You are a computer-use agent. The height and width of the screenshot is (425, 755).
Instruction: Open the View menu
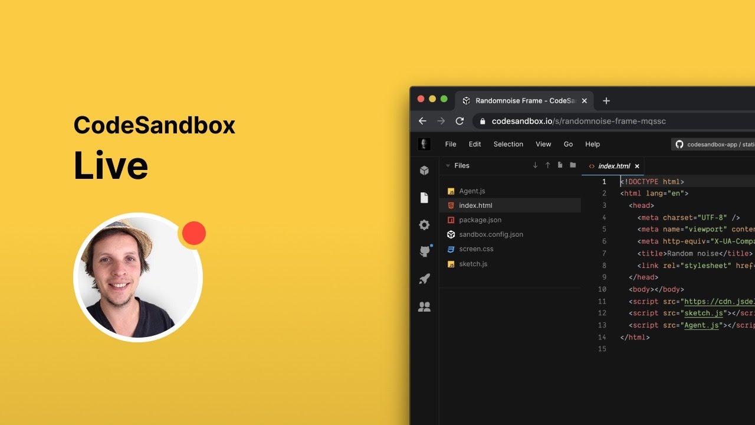click(543, 144)
